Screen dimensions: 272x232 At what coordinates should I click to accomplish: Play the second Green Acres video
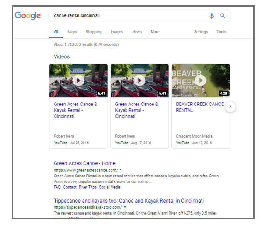click(139, 80)
